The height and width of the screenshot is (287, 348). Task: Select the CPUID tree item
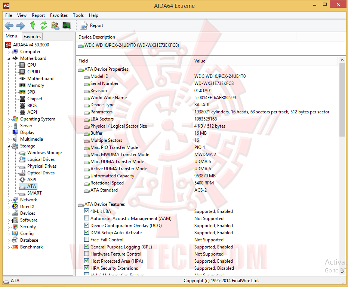[34, 72]
